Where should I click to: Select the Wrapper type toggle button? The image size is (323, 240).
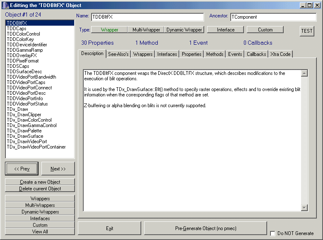[x=109, y=30]
